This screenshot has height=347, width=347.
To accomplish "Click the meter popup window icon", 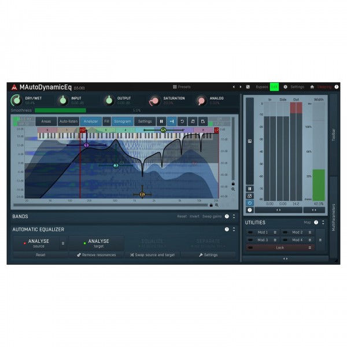I will tap(250, 196).
